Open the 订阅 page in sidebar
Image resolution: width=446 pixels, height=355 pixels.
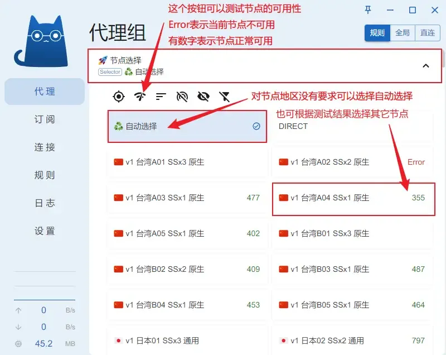tap(45, 119)
